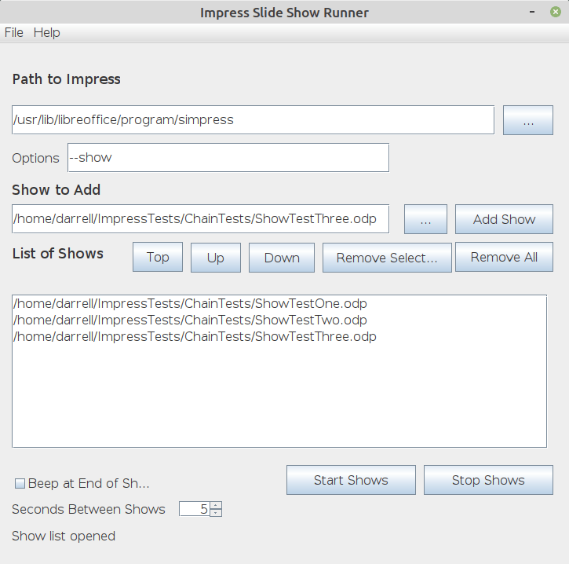Image resolution: width=569 pixels, height=564 pixels.
Task: Browse for the Impress executable path
Action: click(527, 120)
